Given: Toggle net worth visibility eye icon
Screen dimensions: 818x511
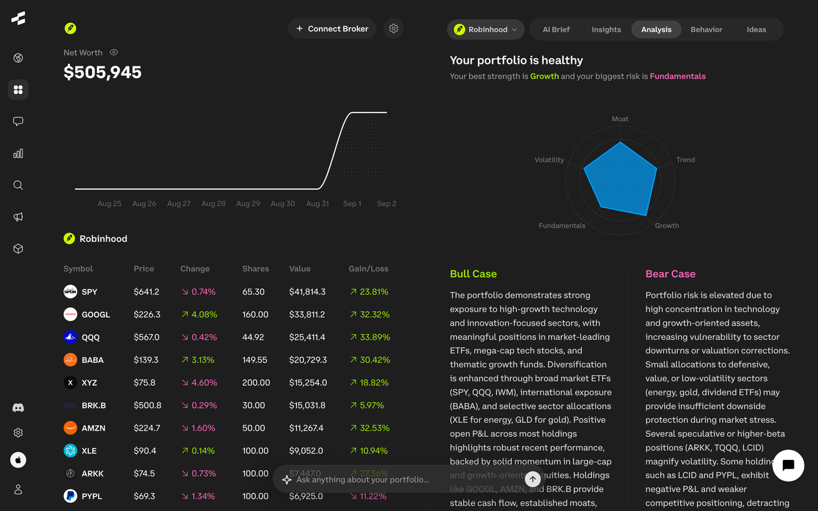Looking at the screenshot, I should (x=114, y=52).
